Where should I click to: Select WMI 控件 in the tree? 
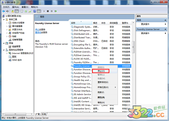(x=17, y=60)
